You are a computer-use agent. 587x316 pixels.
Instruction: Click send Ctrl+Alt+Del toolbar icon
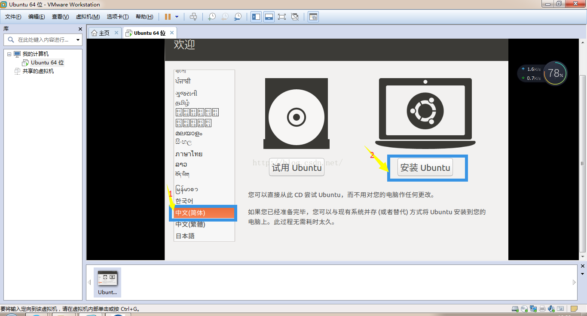pyautogui.click(x=193, y=17)
